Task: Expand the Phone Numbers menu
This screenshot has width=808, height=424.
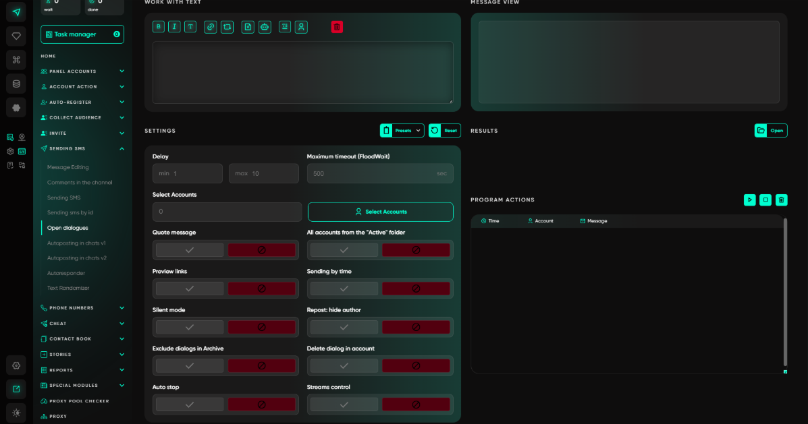Action: tap(82, 308)
